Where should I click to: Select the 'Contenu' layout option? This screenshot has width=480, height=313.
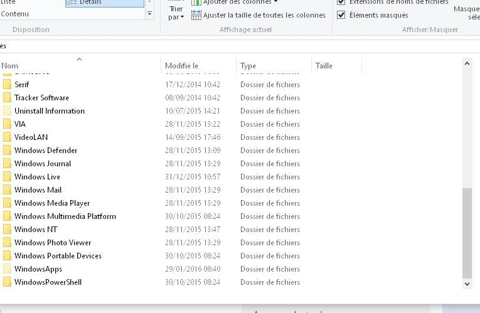click(15, 14)
